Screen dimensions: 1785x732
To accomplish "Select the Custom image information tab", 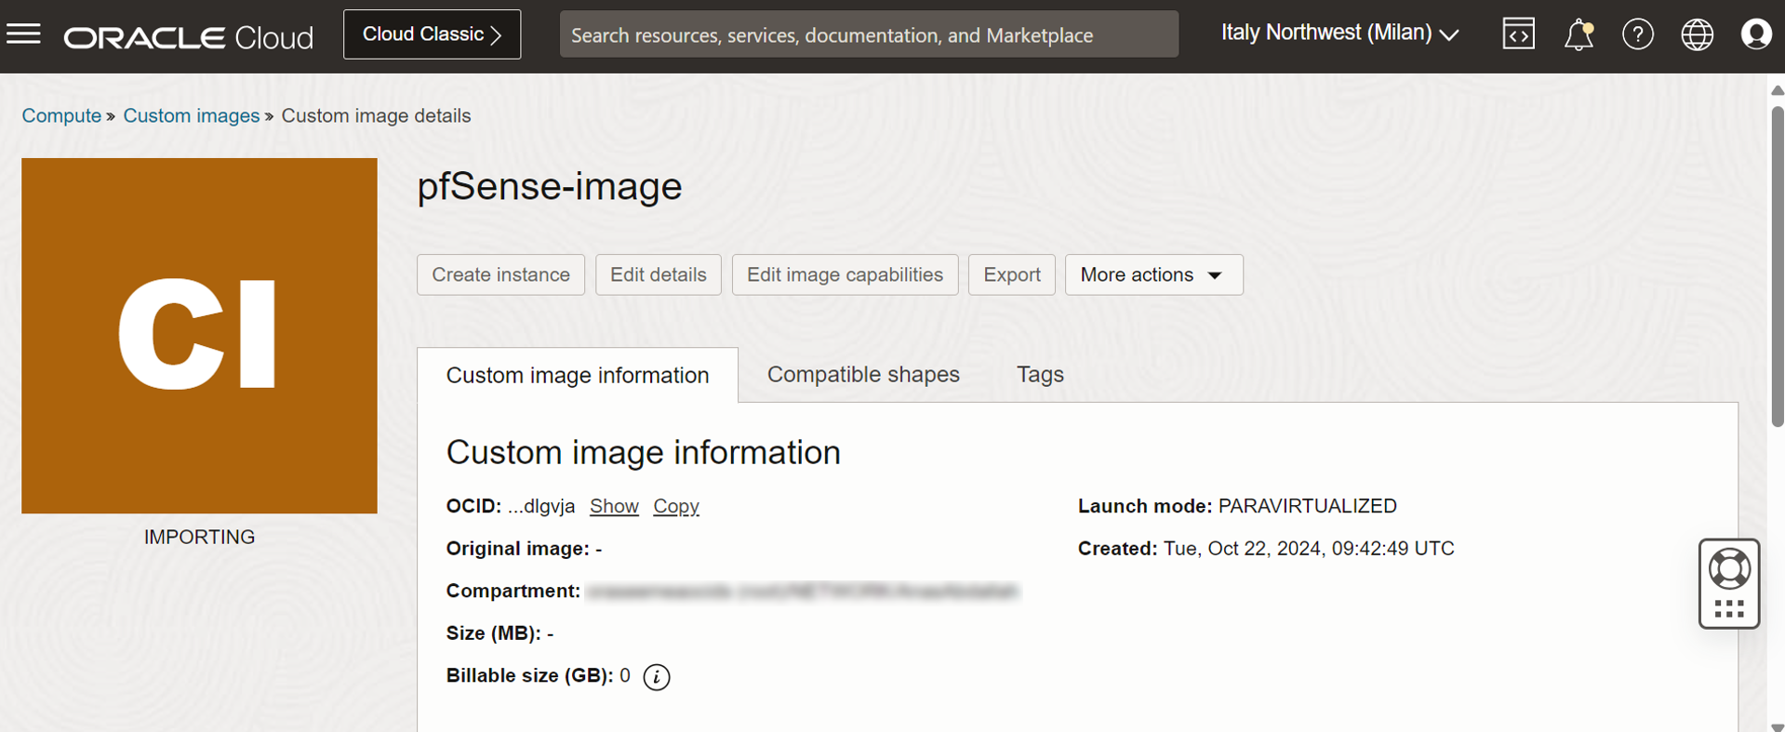I will pyautogui.click(x=577, y=375).
